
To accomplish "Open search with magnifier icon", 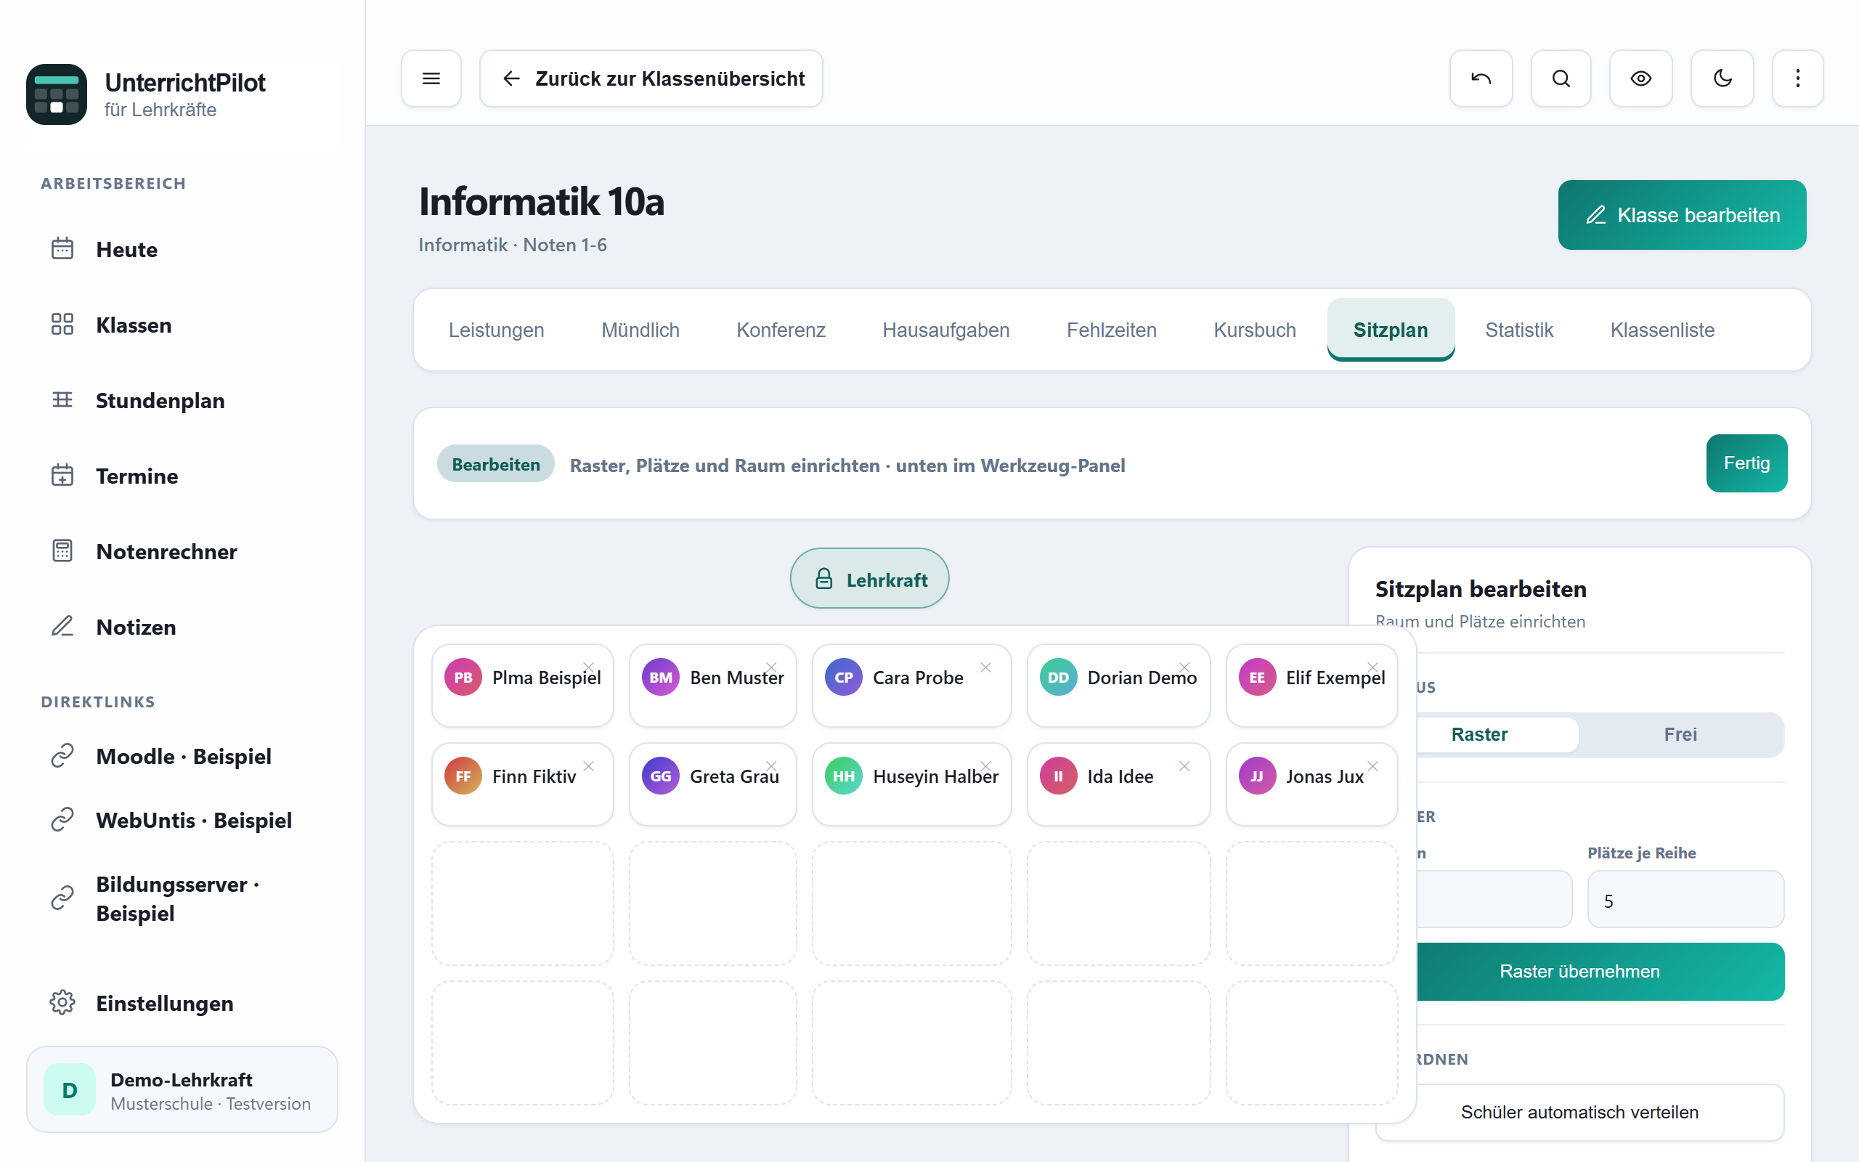I will click(1561, 78).
